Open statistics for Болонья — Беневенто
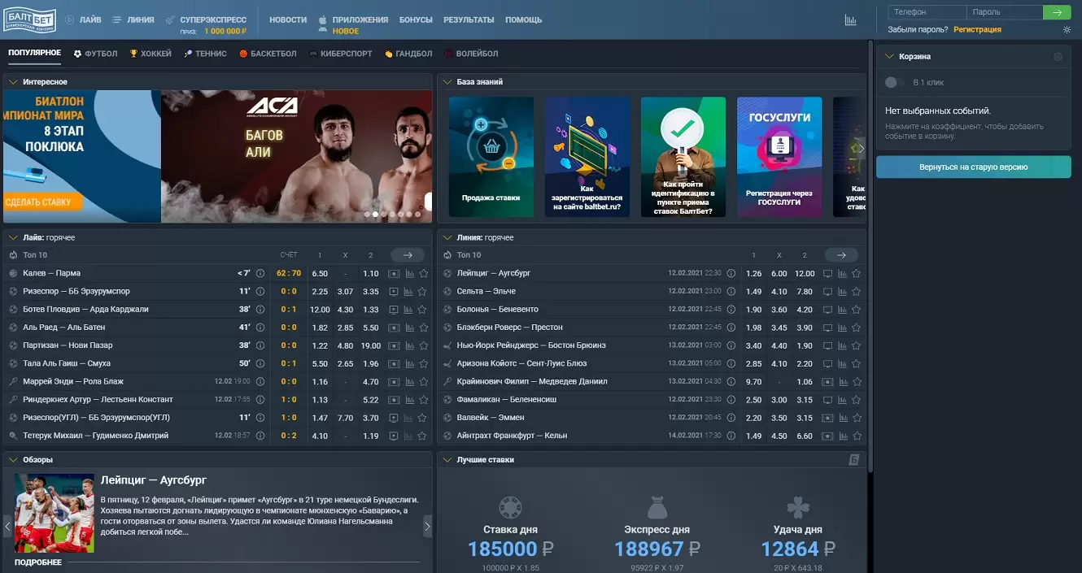 [842, 309]
